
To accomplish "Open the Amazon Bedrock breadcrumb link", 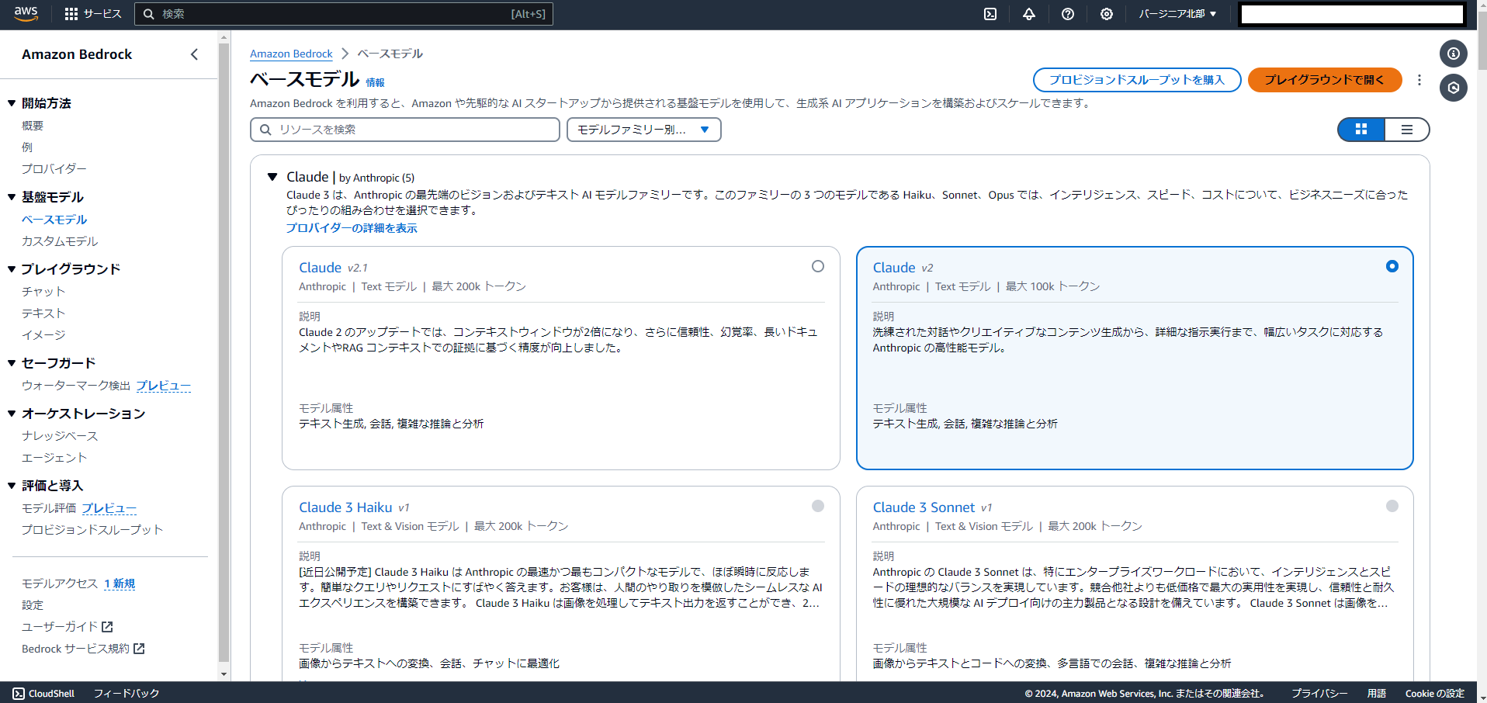I will coord(291,54).
